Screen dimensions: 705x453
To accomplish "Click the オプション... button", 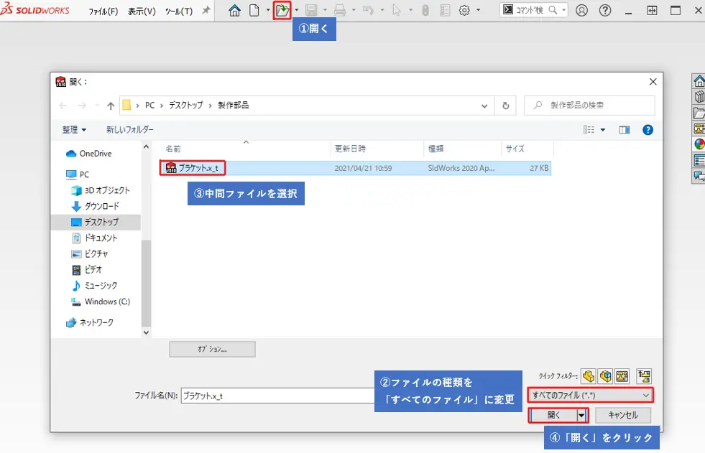I will tap(212, 349).
